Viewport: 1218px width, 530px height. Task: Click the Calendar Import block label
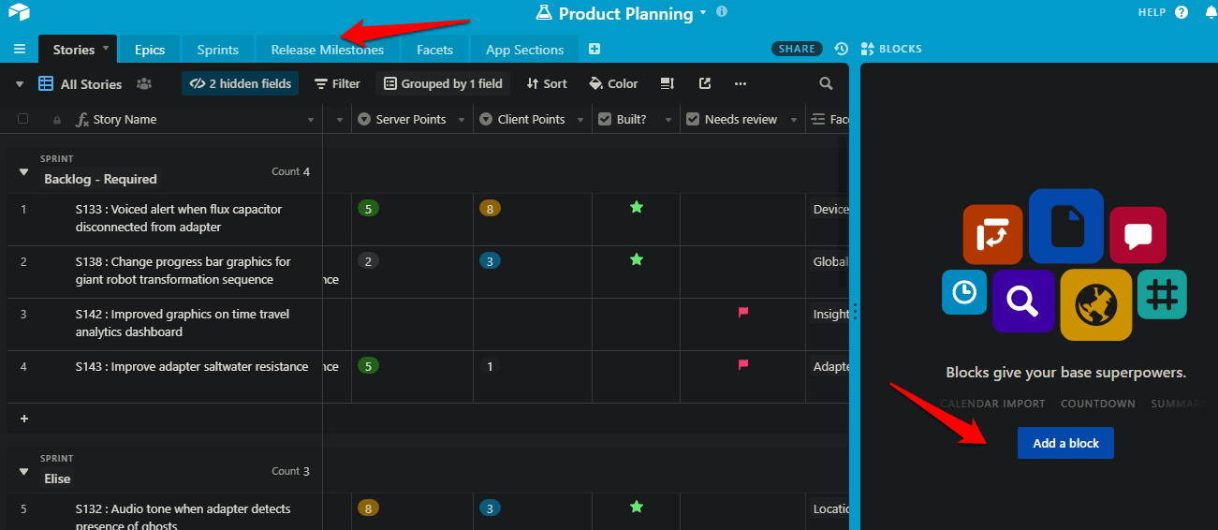coord(992,404)
